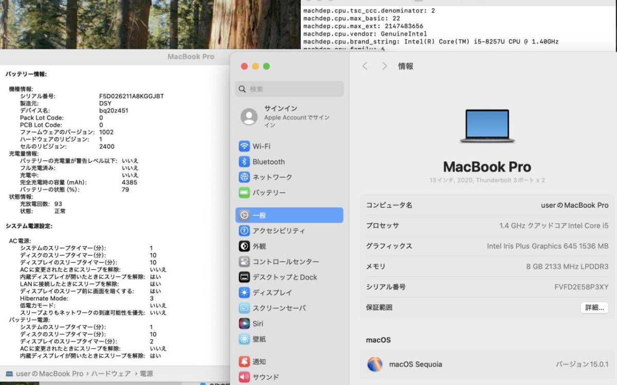Click memory value 8 GB 2133 MHz LPDDR3
617x385 pixels.
[x=567, y=267]
